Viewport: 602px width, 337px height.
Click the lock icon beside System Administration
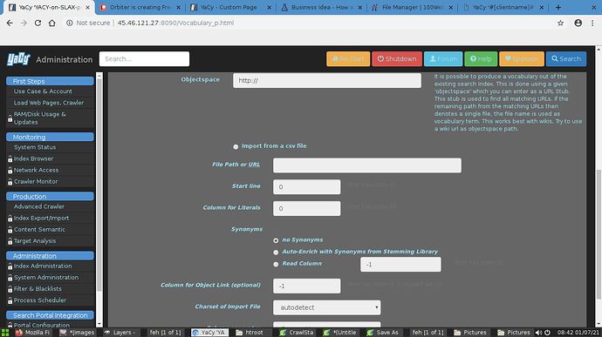10,278
